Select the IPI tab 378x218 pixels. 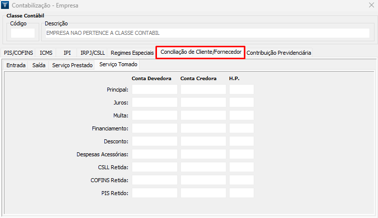click(x=67, y=53)
